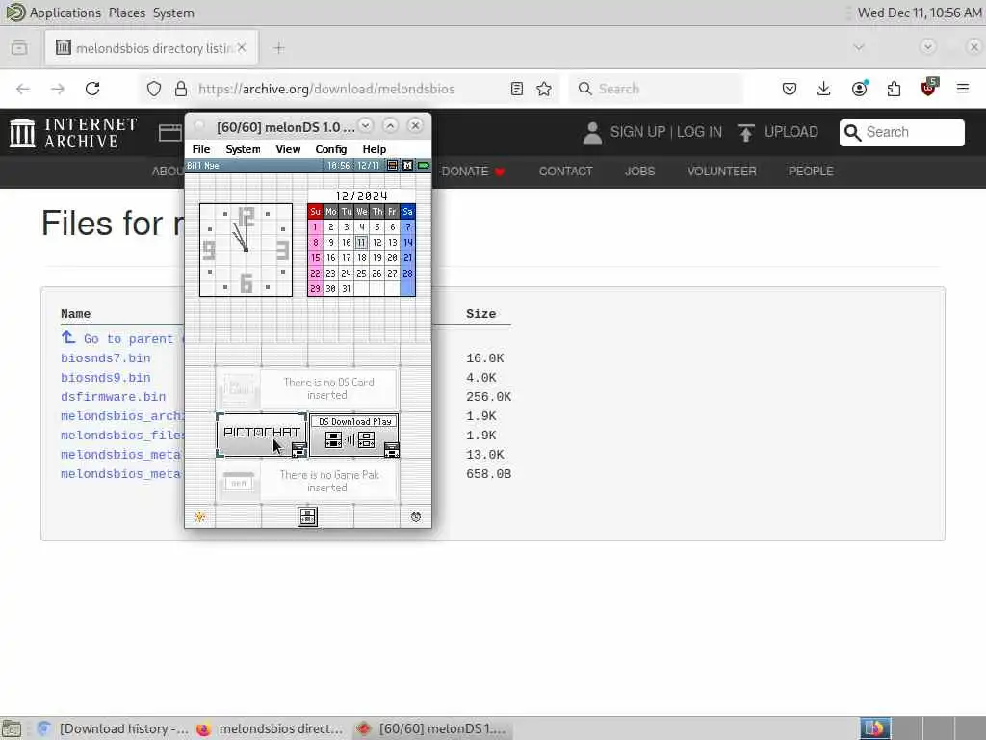Launch PictoChat on the DS menu
The image size is (986, 740).
[x=262, y=435]
